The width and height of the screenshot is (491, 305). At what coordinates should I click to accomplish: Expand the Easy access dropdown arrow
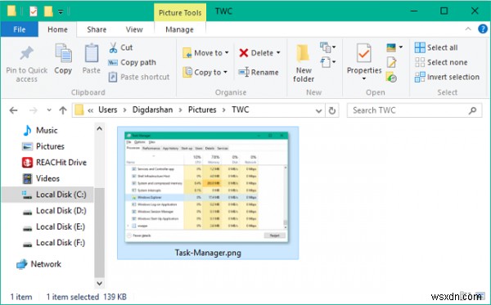click(x=334, y=61)
